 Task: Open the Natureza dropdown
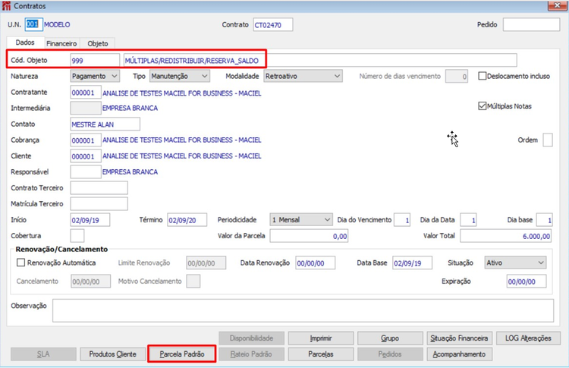pos(95,76)
